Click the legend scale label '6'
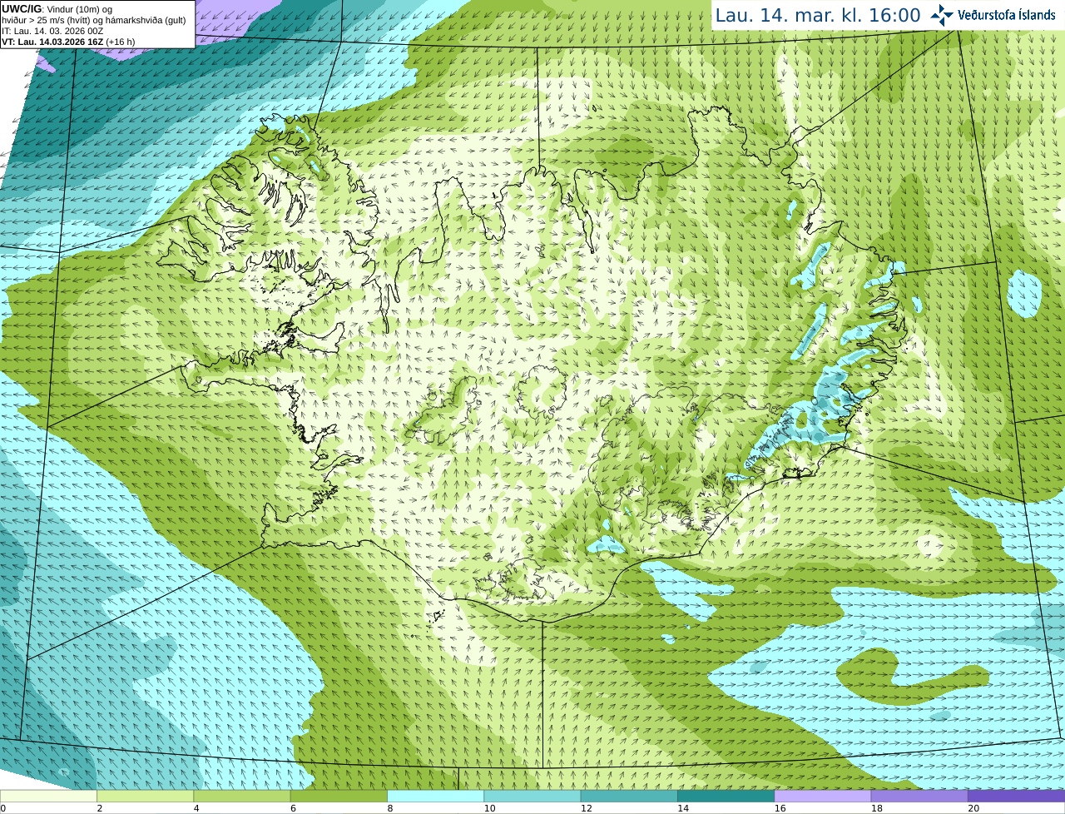The image size is (1065, 814). click(293, 808)
